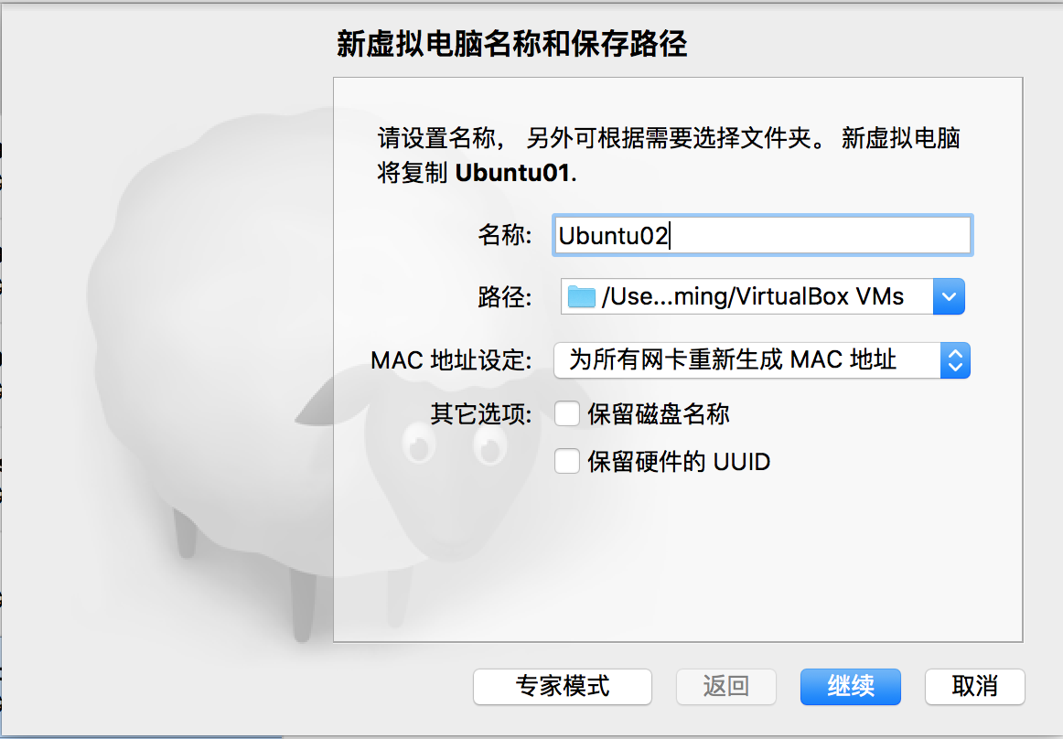Open the /Use...ming/VirtualBox VMs path selector
Image resolution: width=1063 pixels, height=739 pixels.
763,296
